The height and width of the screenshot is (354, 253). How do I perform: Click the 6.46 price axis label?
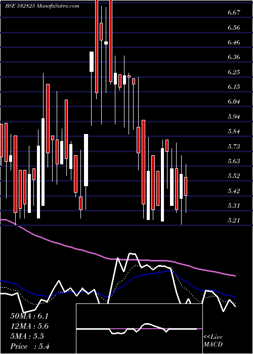233,42
